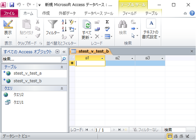Image resolution: width=196 pixels, height=140 pixels.
Task: Open the advanced filter options dropdown
Action: pos(72,29)
